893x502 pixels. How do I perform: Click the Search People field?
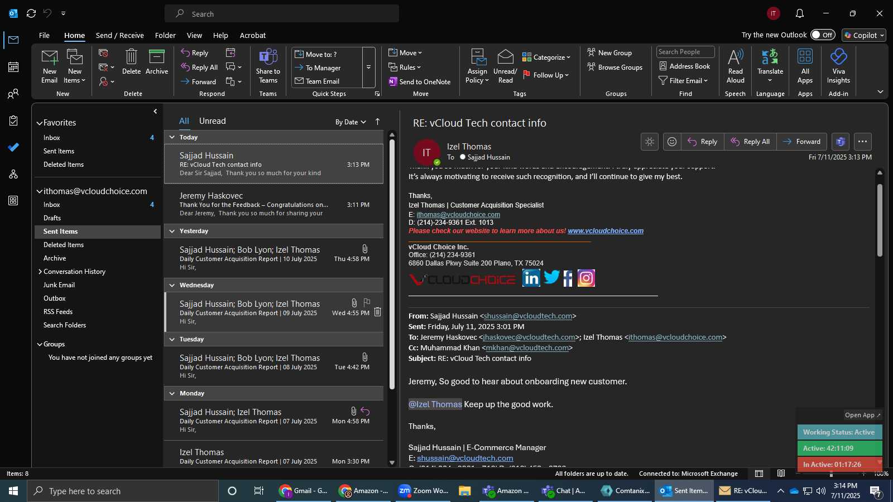pos(685,52)
